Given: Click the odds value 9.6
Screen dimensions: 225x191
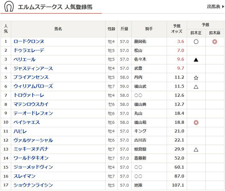Looking at the screenshot, I should pyautogui.click(x=181, y=59).
